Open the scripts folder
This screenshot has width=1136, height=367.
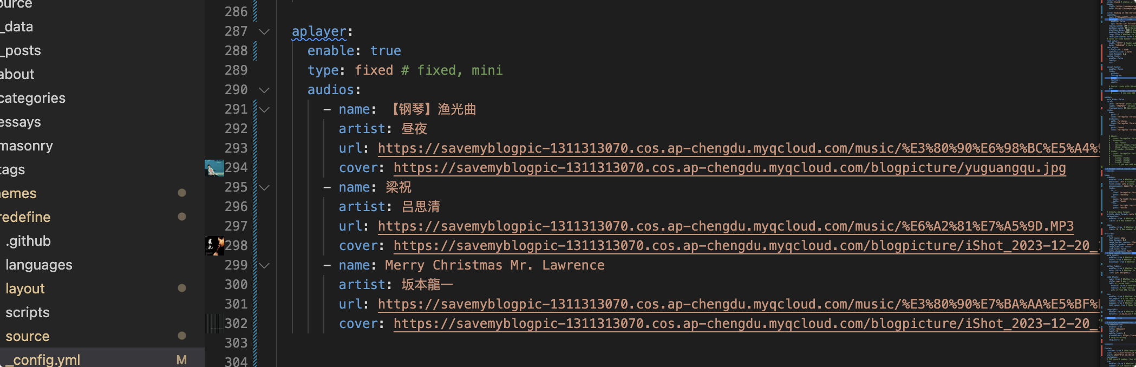click(x=28, y=312)
